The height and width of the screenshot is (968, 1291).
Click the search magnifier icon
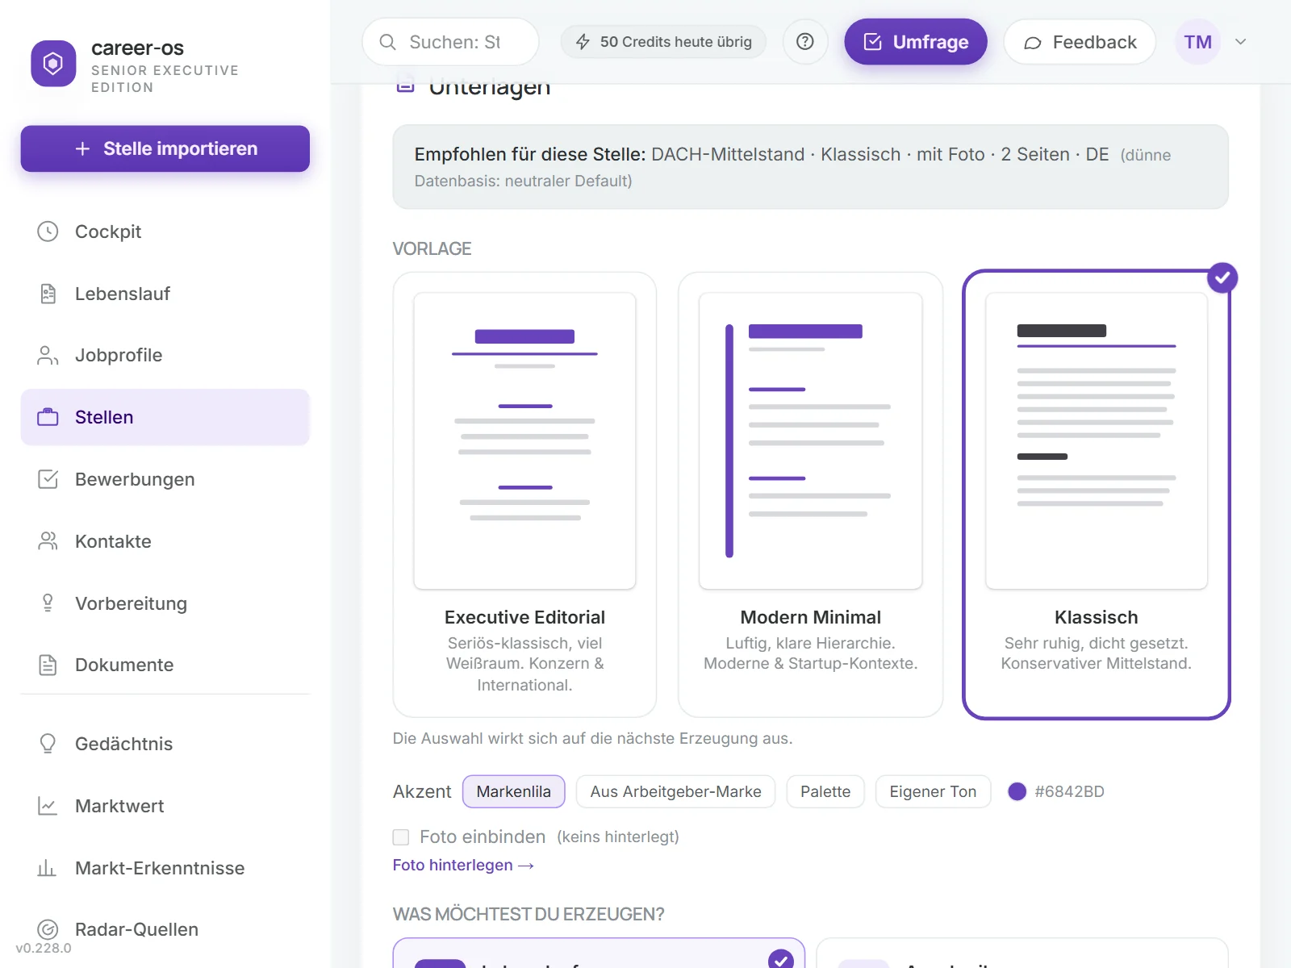[x=387, y=42]
